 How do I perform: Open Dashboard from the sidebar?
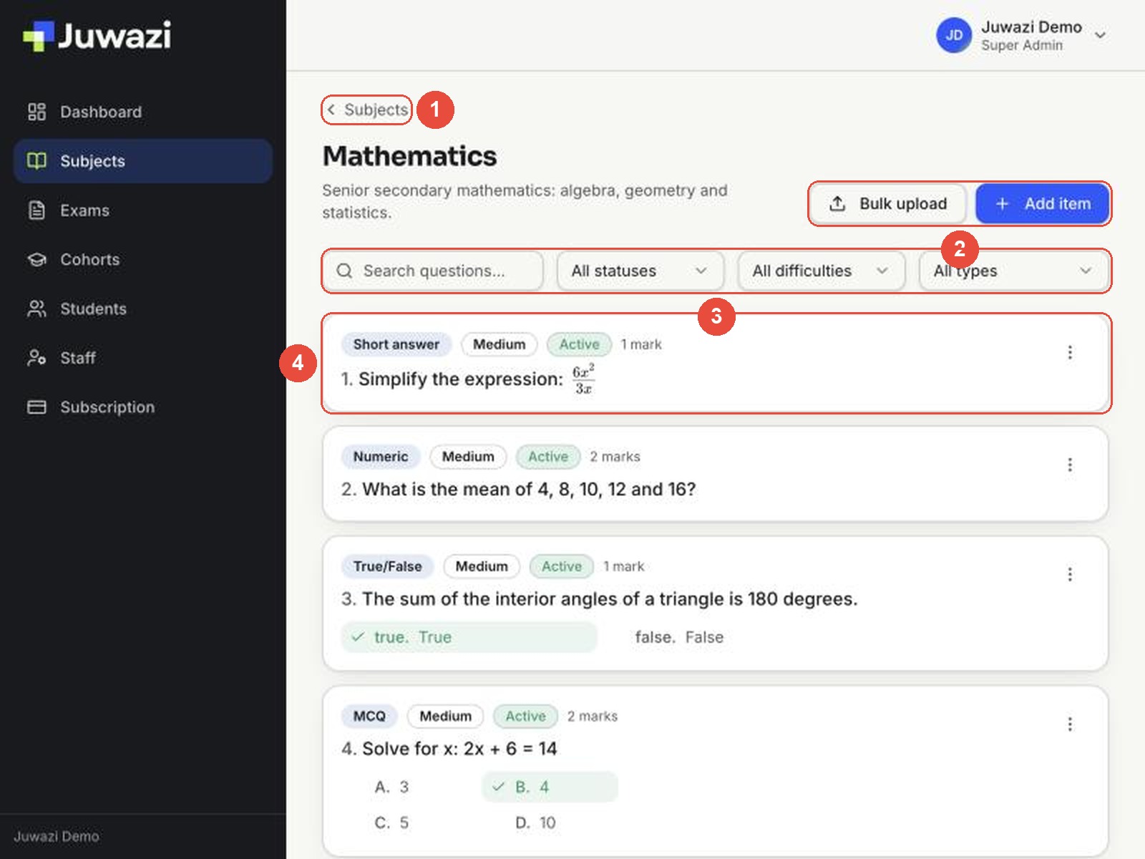[142, 112]
